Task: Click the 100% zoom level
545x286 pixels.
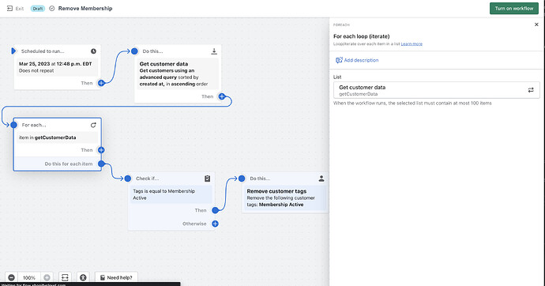Action: tap(29, 277)
